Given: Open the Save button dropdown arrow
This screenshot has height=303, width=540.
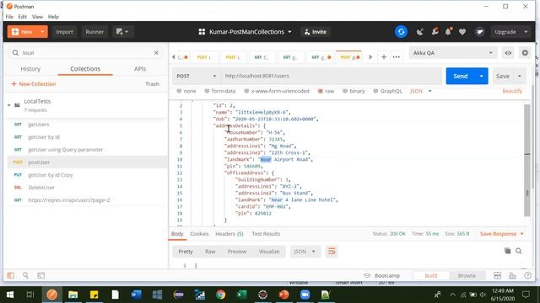Looking at the screenshot, I should [520, 76].
